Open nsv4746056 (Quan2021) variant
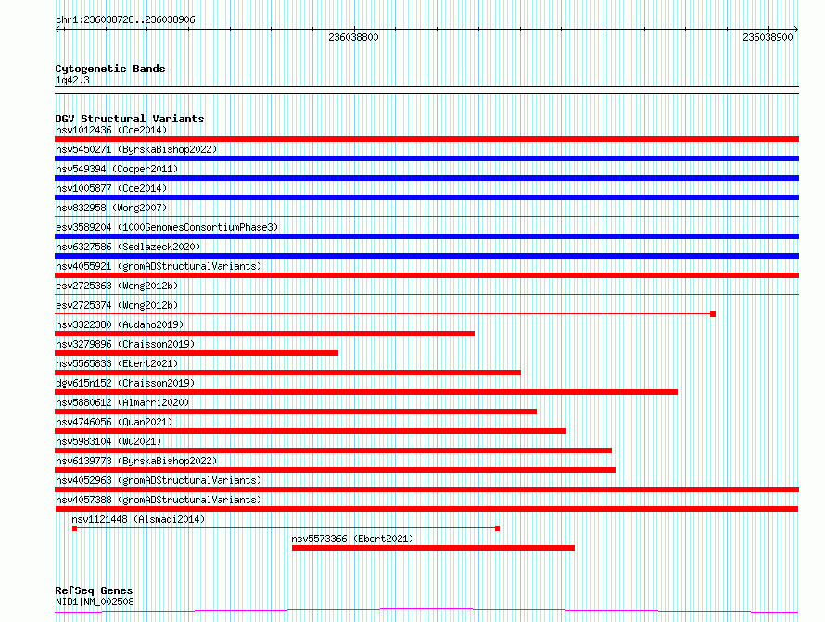 pyautogui.click(x=114, y=422)
